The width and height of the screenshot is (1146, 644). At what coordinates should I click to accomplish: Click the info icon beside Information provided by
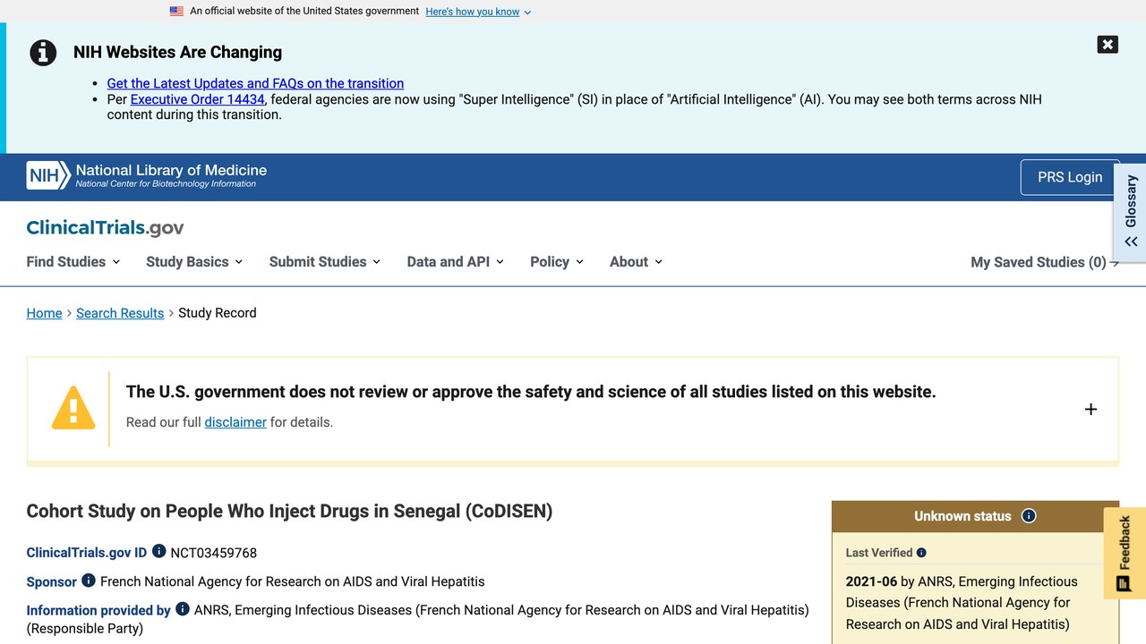click(182, 609)
